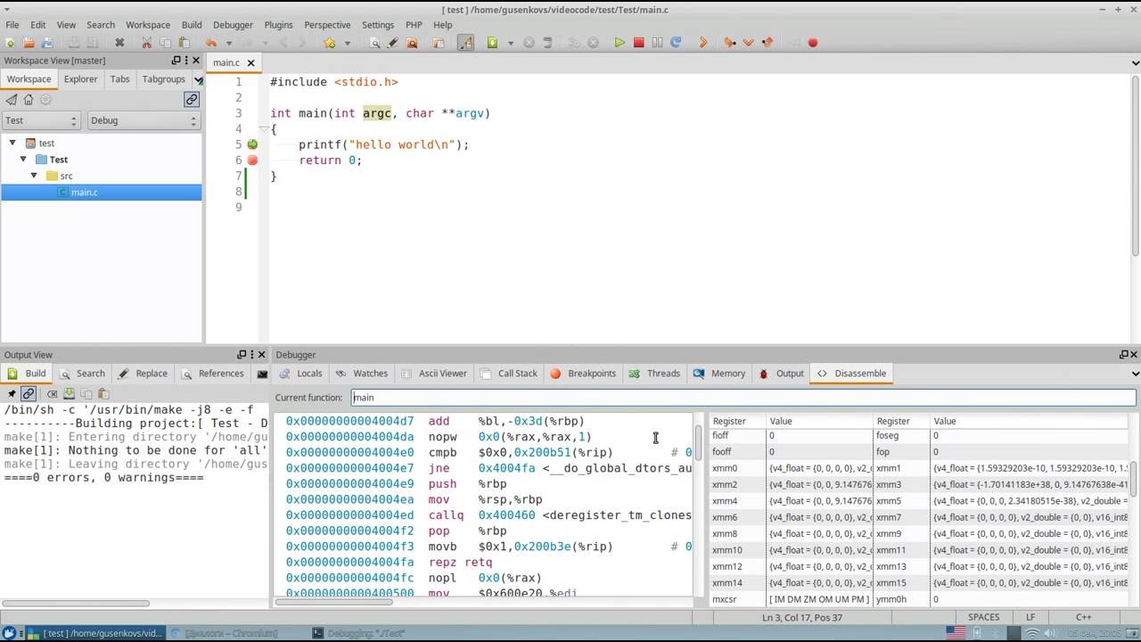Click the Current function input field
Screen dimensions: 1141x642
[x=743, y=398]
